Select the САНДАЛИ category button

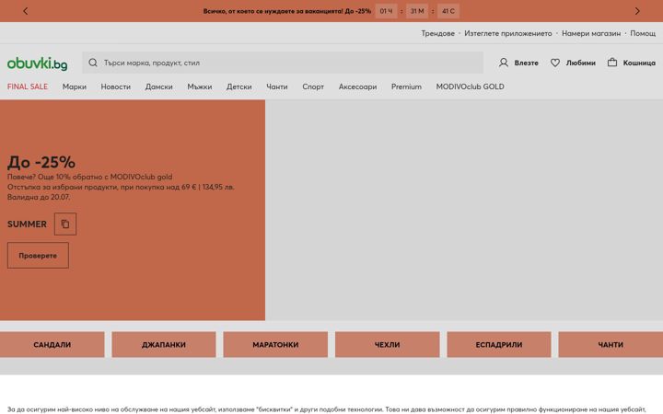[x=52, y=344]
